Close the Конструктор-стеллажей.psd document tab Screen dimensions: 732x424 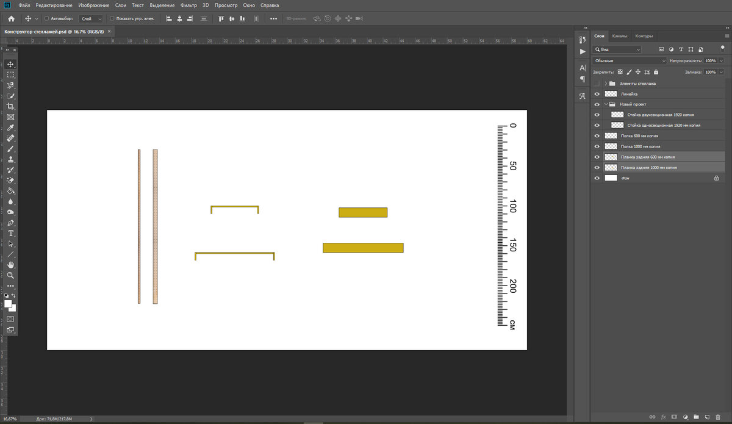pyautogui.click(x=110, y=31)
